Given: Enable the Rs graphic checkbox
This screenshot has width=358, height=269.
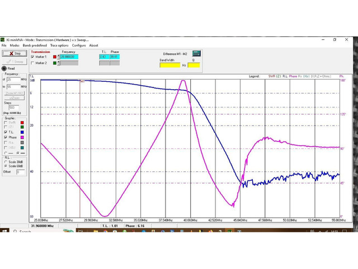Looking at the screenshot, I should 6,142.
